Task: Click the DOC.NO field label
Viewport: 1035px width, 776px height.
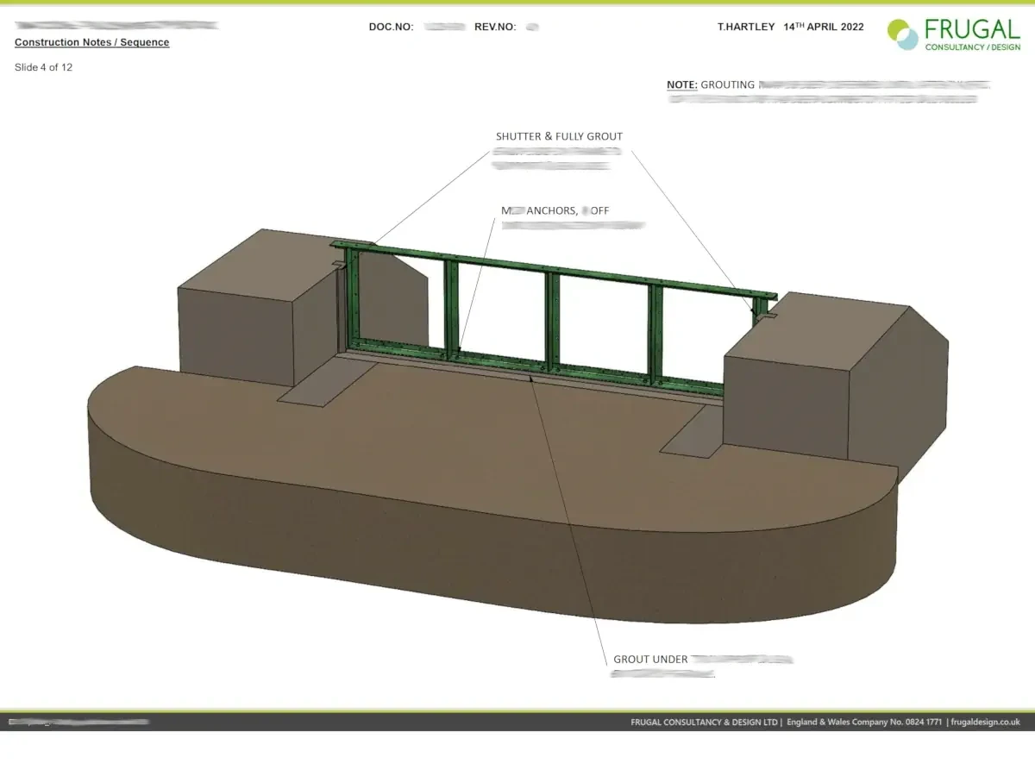Action: tap(391, 27)
